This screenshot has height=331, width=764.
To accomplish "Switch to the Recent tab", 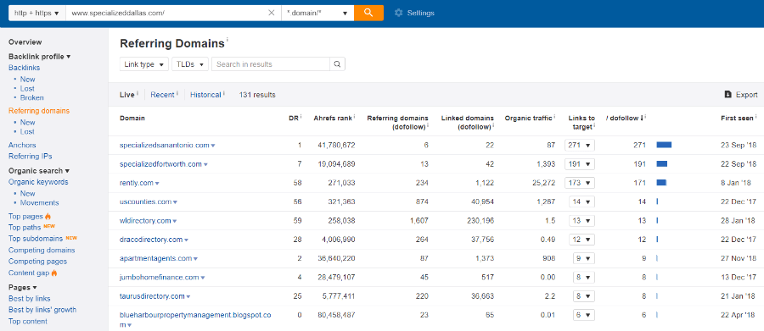I will (x=162, y=95).
